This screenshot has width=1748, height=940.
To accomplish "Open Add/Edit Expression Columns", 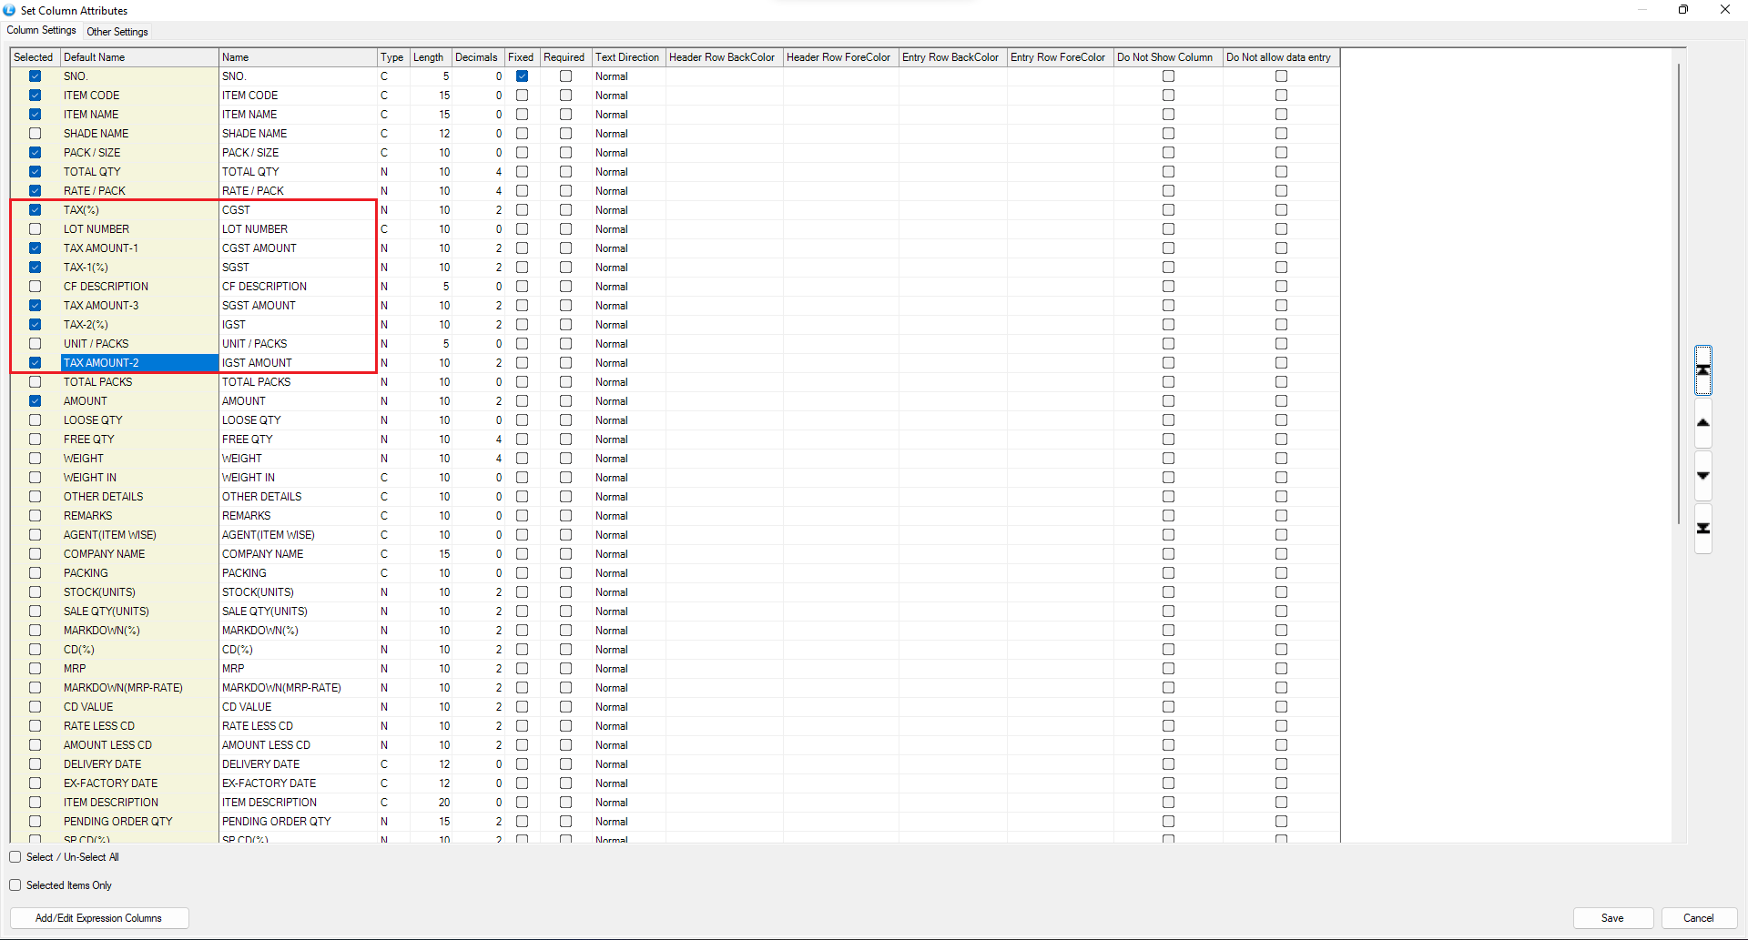I will tap(99, 918).
